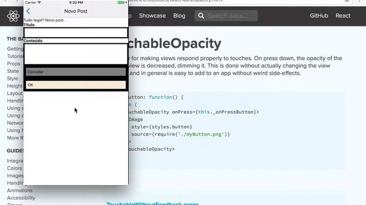
Task: Open TouchableWithoutFeedback props link
Action: (x=153, y=204)
